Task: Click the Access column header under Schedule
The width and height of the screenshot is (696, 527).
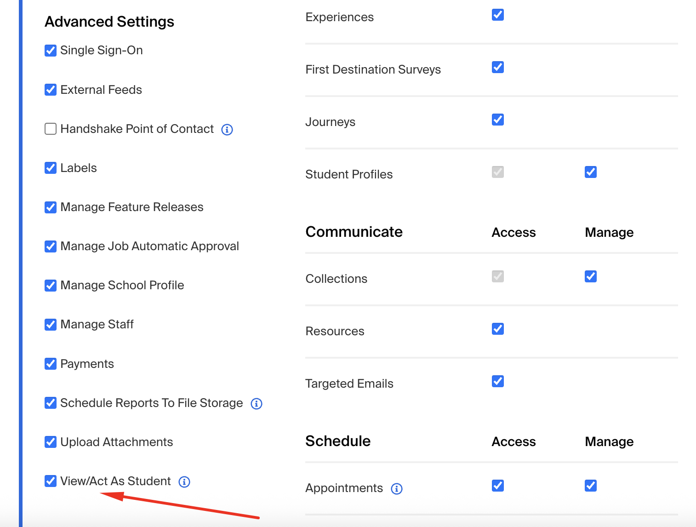Action: 513,441
